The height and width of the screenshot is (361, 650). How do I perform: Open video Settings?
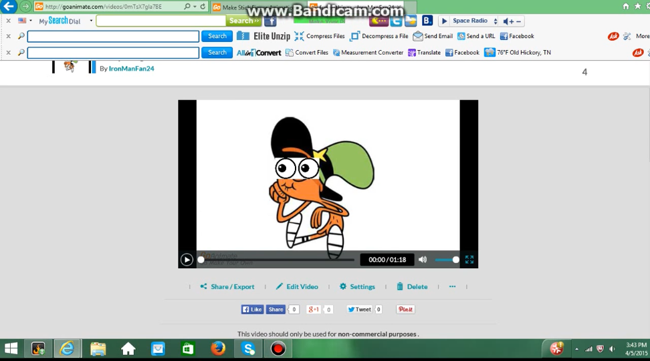coord(357,286)
